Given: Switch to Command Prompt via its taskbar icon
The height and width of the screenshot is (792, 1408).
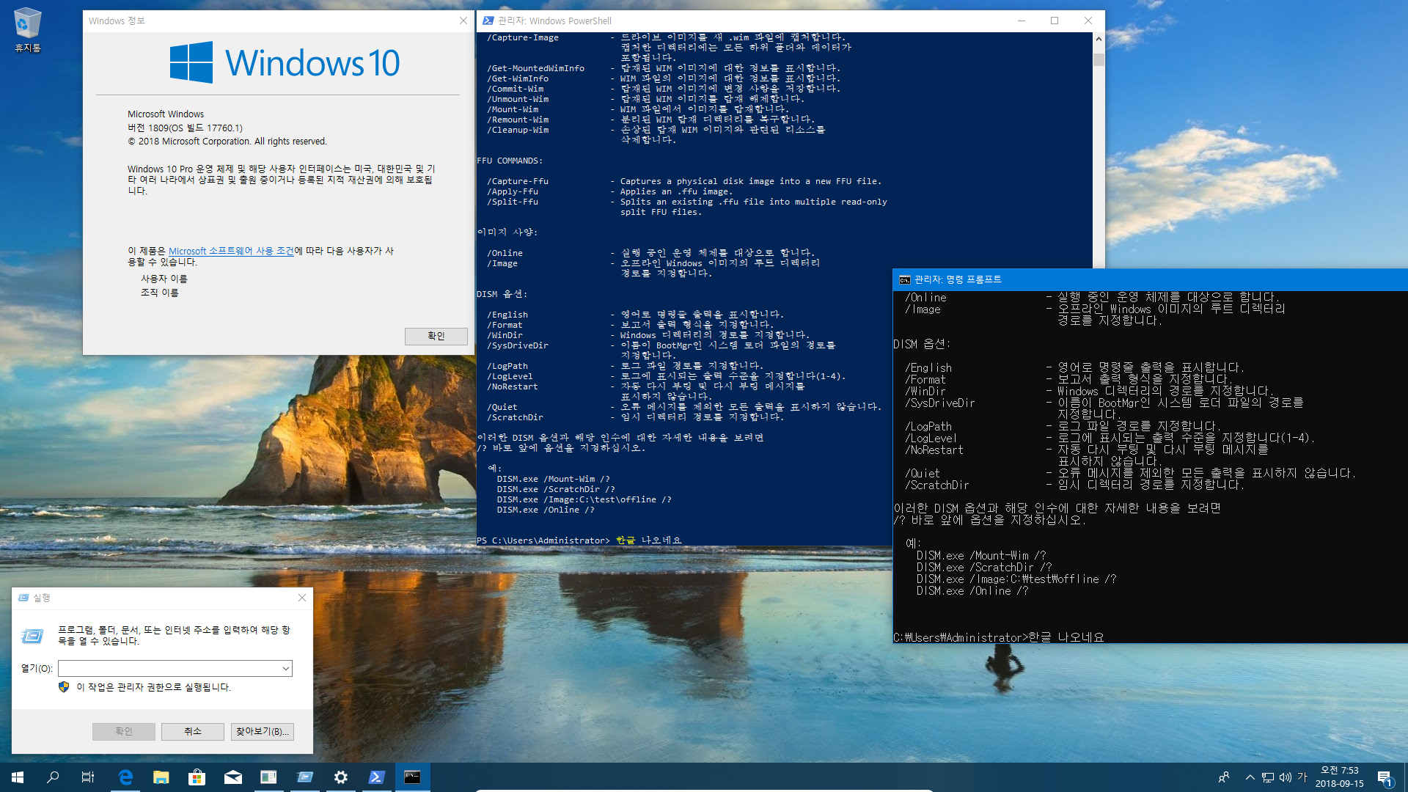Looking at the screenshot, I should coord(413,777).
